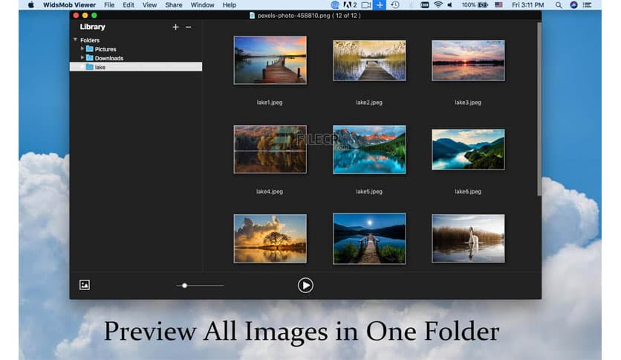621x360 pixels.
Task: Click the keyboard menu bar icon
Action: (425, 4)
